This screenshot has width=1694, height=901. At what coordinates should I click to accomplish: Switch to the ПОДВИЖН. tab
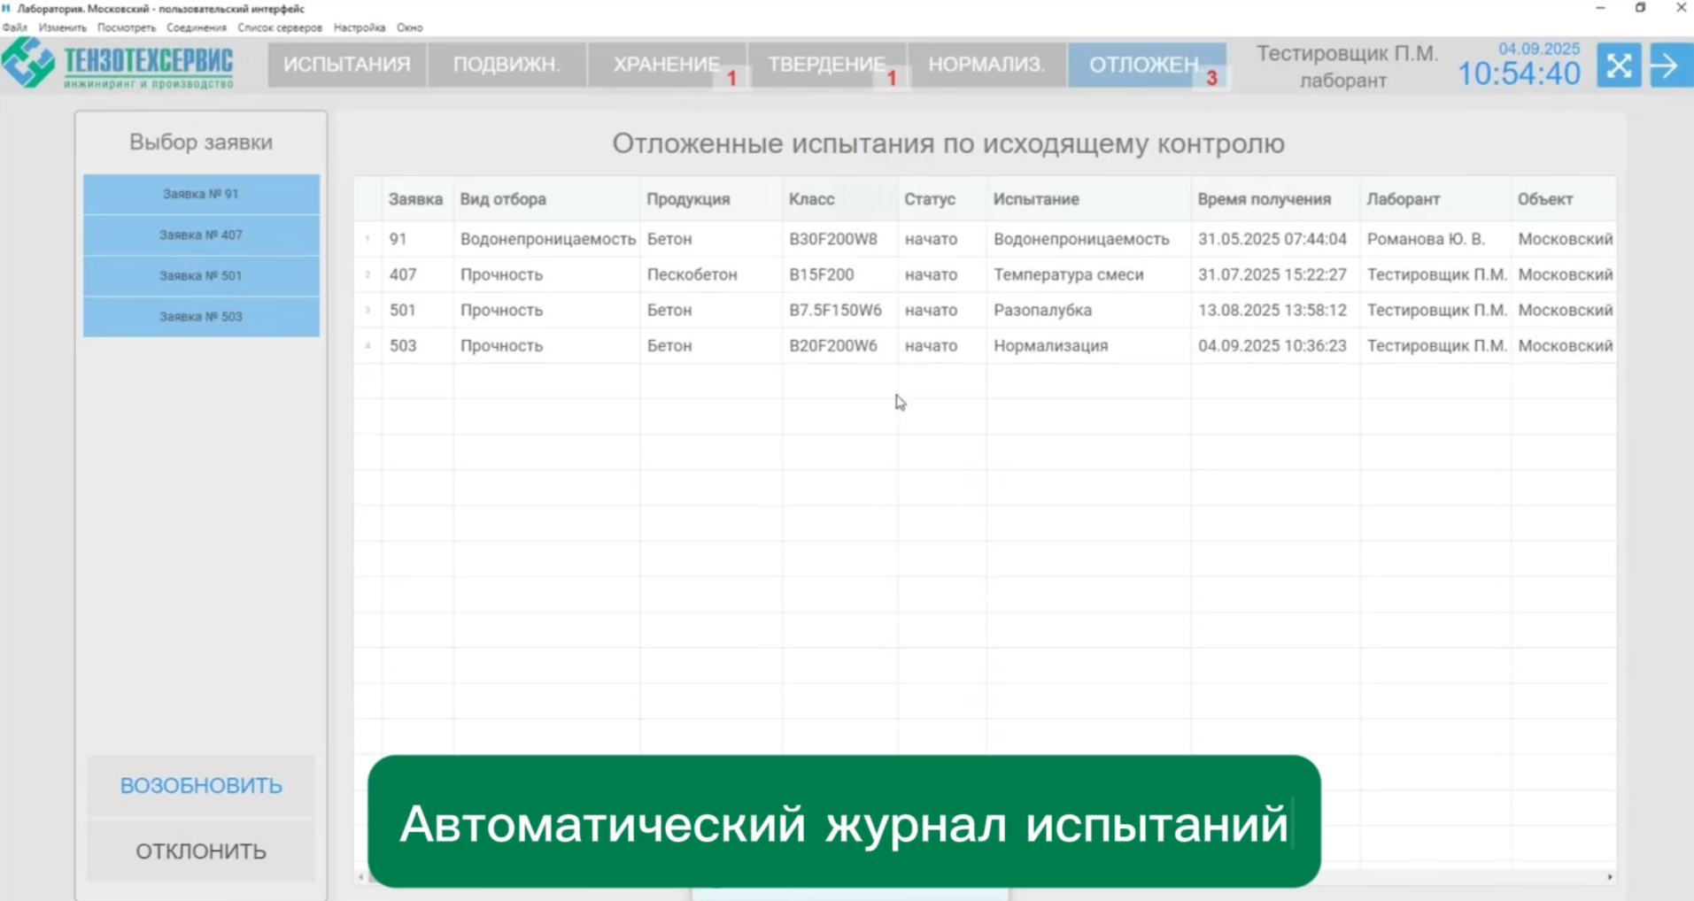pos(507,65)
